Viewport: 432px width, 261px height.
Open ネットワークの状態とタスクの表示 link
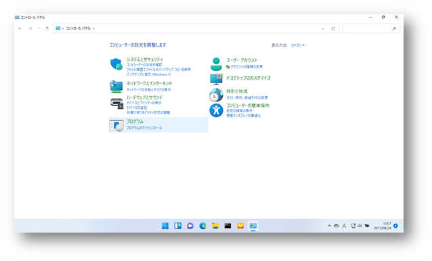point(148,90)
